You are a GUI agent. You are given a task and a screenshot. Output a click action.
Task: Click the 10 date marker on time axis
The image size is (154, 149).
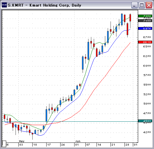35,145
